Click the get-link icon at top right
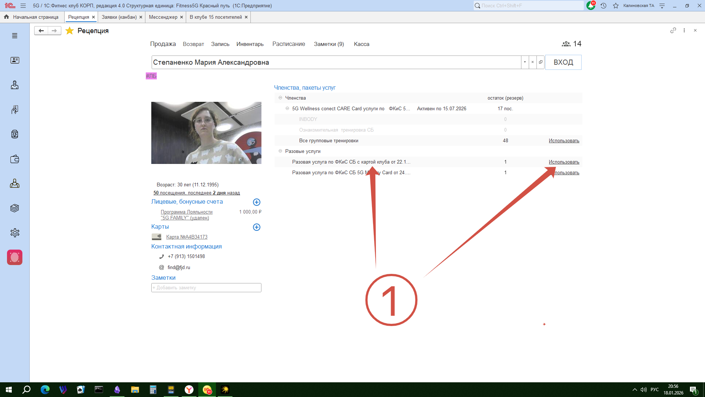The image size is (705, 397). [x=673, y=31]
